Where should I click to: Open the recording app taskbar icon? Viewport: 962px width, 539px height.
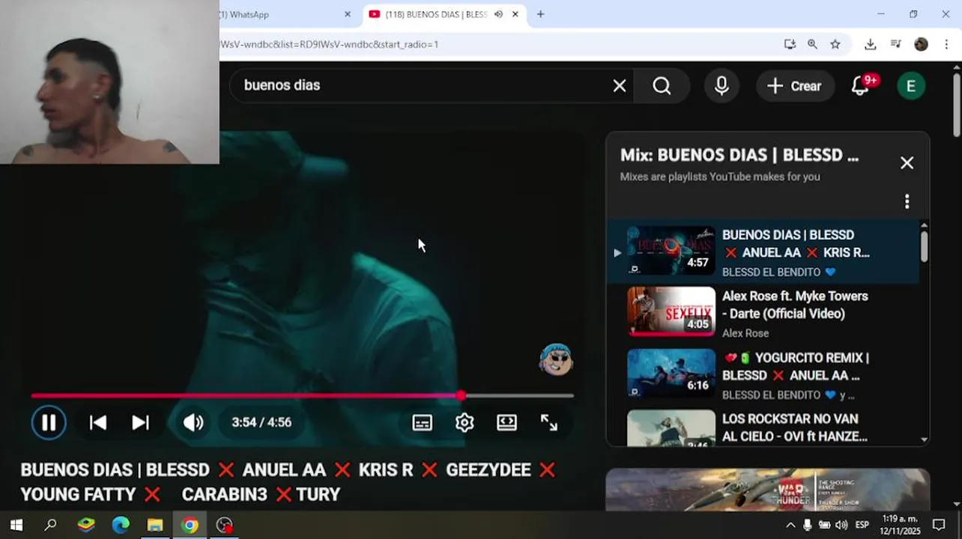(x=224, y=525)
